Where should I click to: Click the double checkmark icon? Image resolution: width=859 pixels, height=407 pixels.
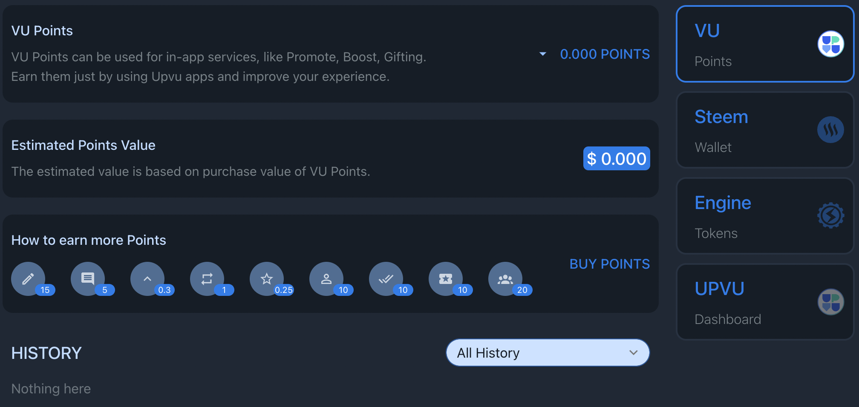pos(386,279)
